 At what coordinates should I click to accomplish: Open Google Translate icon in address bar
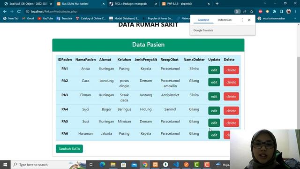[x=238, y=11]
